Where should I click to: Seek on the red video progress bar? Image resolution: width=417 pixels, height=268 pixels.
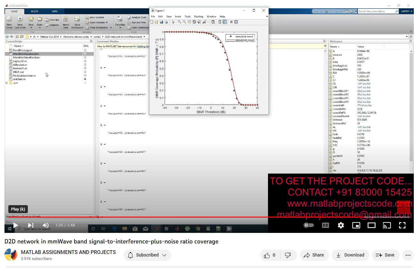[x=192, y=217]
